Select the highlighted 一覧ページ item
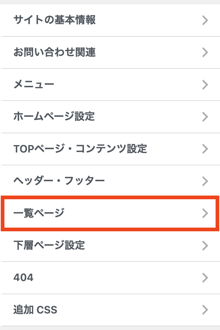The height and width of the screenshot is (330, 220). [x=110, y=213]
